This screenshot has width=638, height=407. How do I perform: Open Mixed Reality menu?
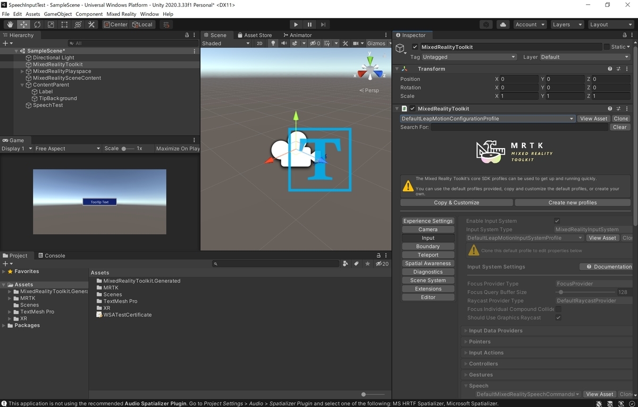click(121, 14)
